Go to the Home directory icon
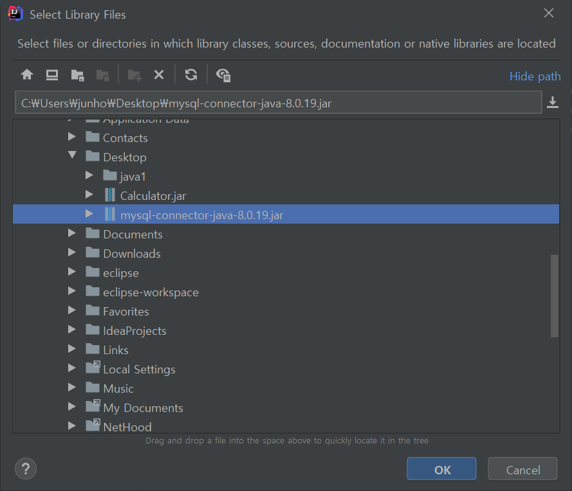Image resolution: width=572 pixels, height=491 pixels. 27,75
